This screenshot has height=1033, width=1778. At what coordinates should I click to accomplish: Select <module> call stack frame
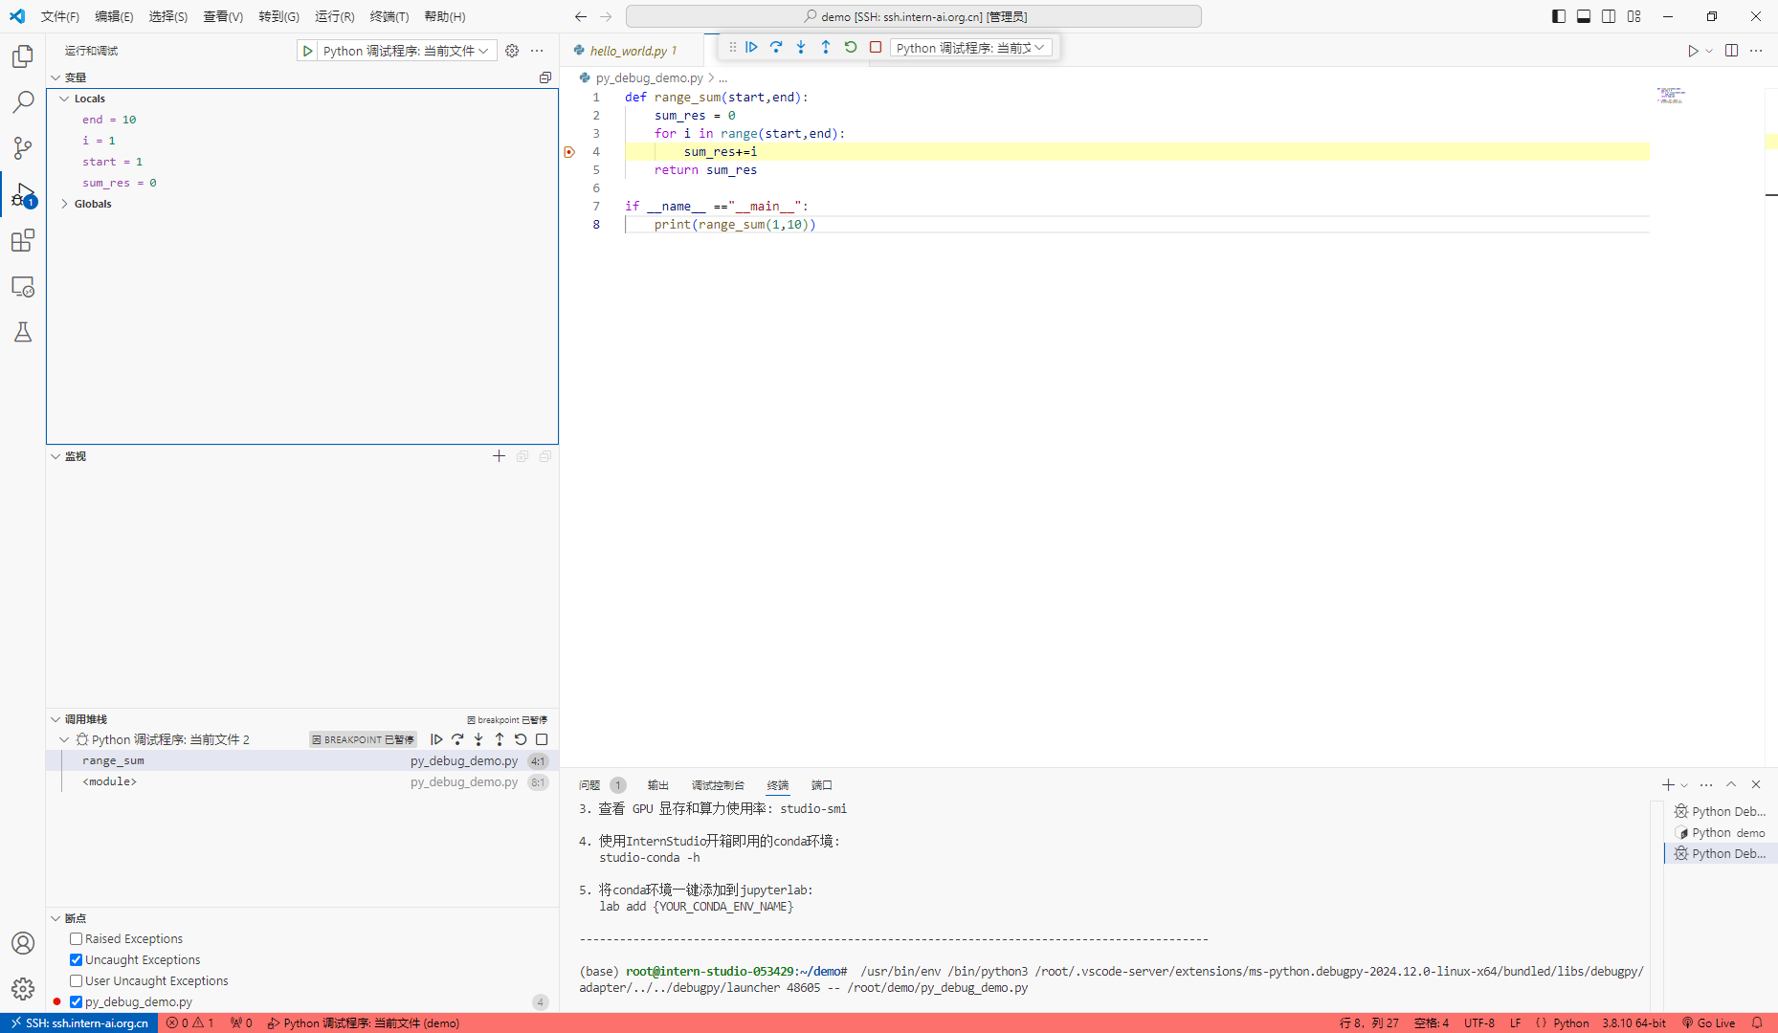[302, 781]
